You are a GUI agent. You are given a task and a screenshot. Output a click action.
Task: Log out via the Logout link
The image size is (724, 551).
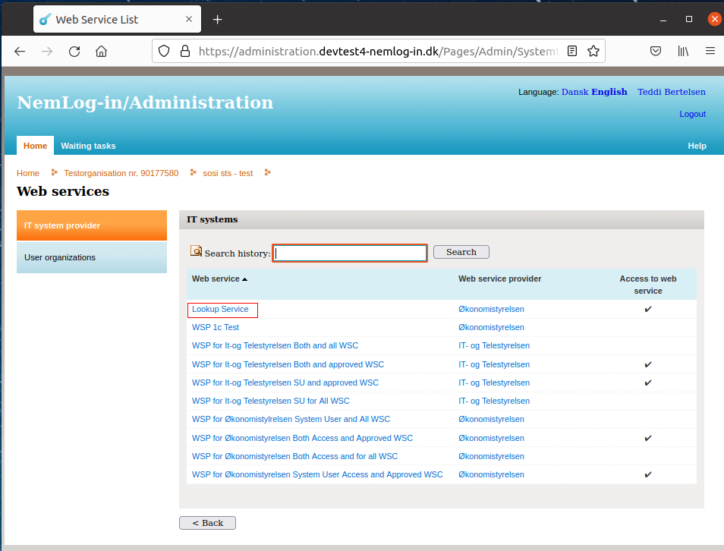(x=692, y=114)
